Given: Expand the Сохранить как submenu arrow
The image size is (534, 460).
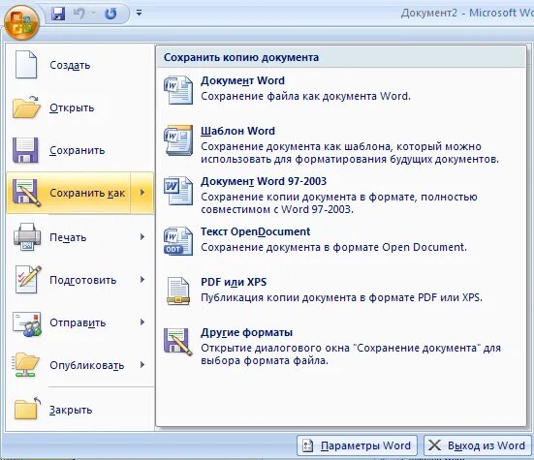Looking at the screenshot, I should pyautogui.click(x=142, y=193).
